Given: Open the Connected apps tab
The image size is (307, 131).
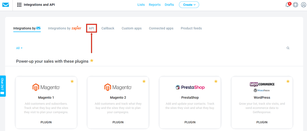Looking at the screenshot, I should (161, 28).
